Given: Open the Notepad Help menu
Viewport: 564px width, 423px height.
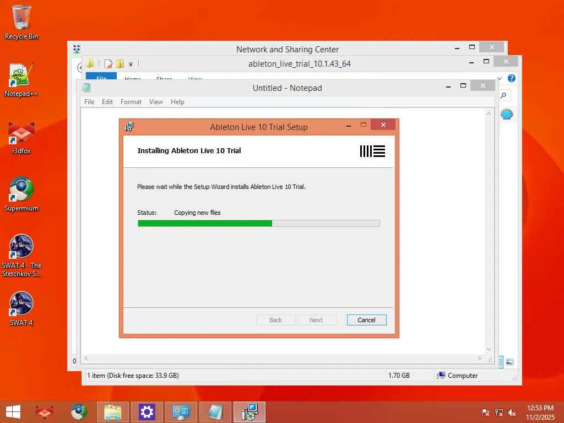Looking at the screenshot, I should 177,102.
